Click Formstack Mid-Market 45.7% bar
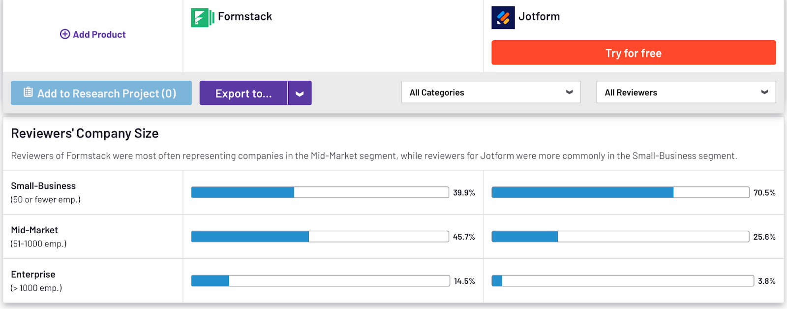The image size is (787, 309). point(320,237)
